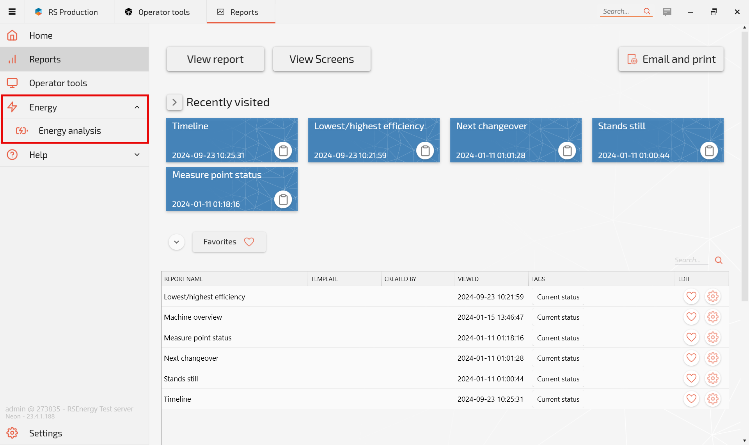Screen dimensions: 749x445
Task: Open Energy analysis in sidebar
Action: (x=69, y=131)
